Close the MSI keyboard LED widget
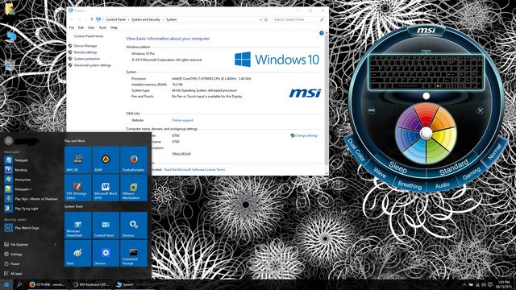 click(x=481, y=110)
